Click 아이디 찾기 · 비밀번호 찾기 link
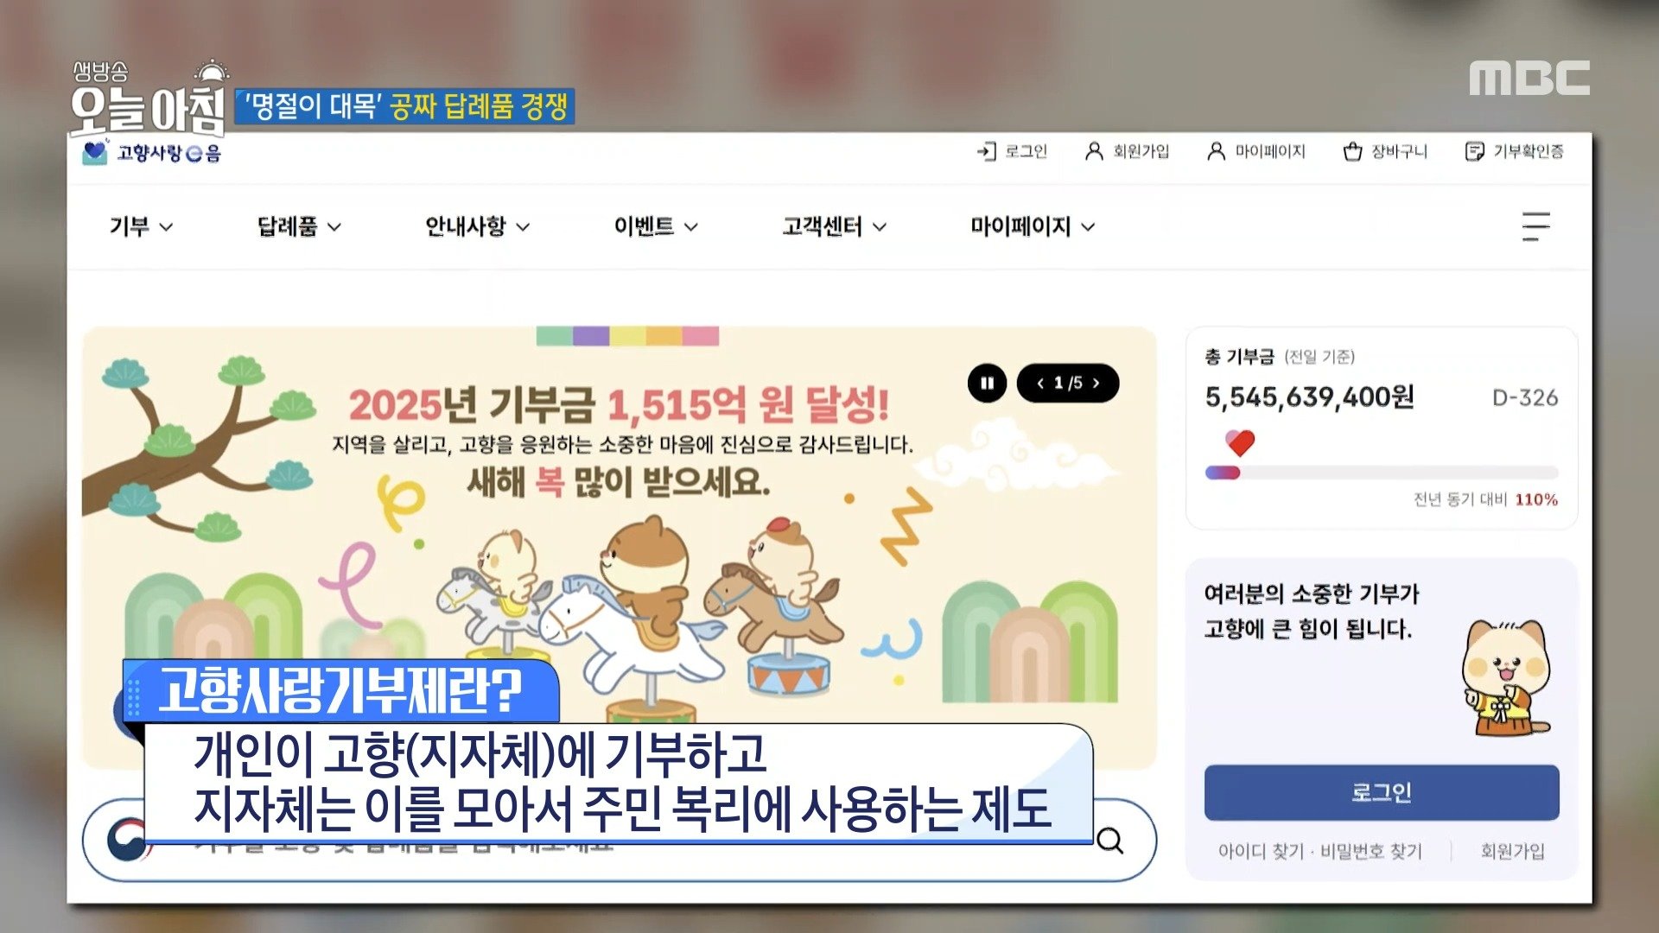Viewport: 1659px width, 933px height. coord(1319,852)
